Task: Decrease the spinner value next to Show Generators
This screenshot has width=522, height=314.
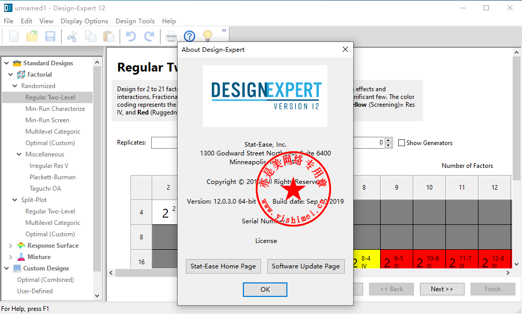Action: click(388, 145)
